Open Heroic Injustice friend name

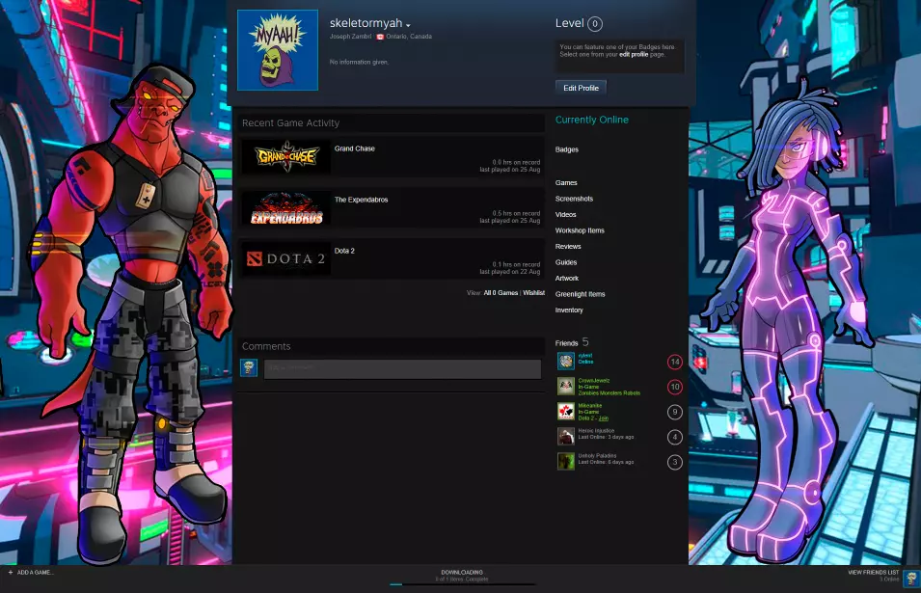click(596, 430)
